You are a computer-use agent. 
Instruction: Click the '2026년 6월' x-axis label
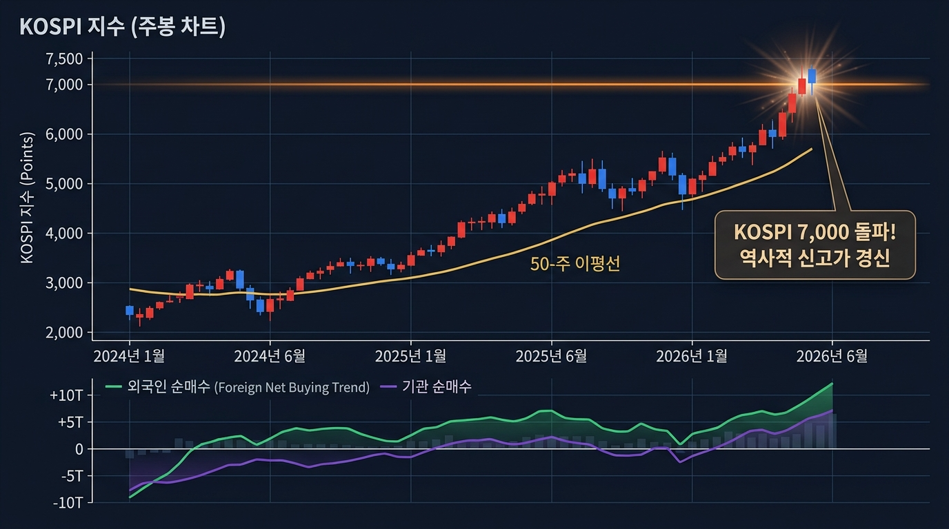click(832, 356)
